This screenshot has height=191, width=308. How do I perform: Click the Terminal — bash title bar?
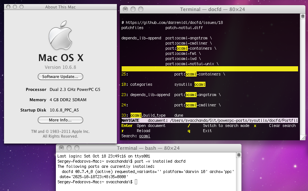click(x=148, y=148)
